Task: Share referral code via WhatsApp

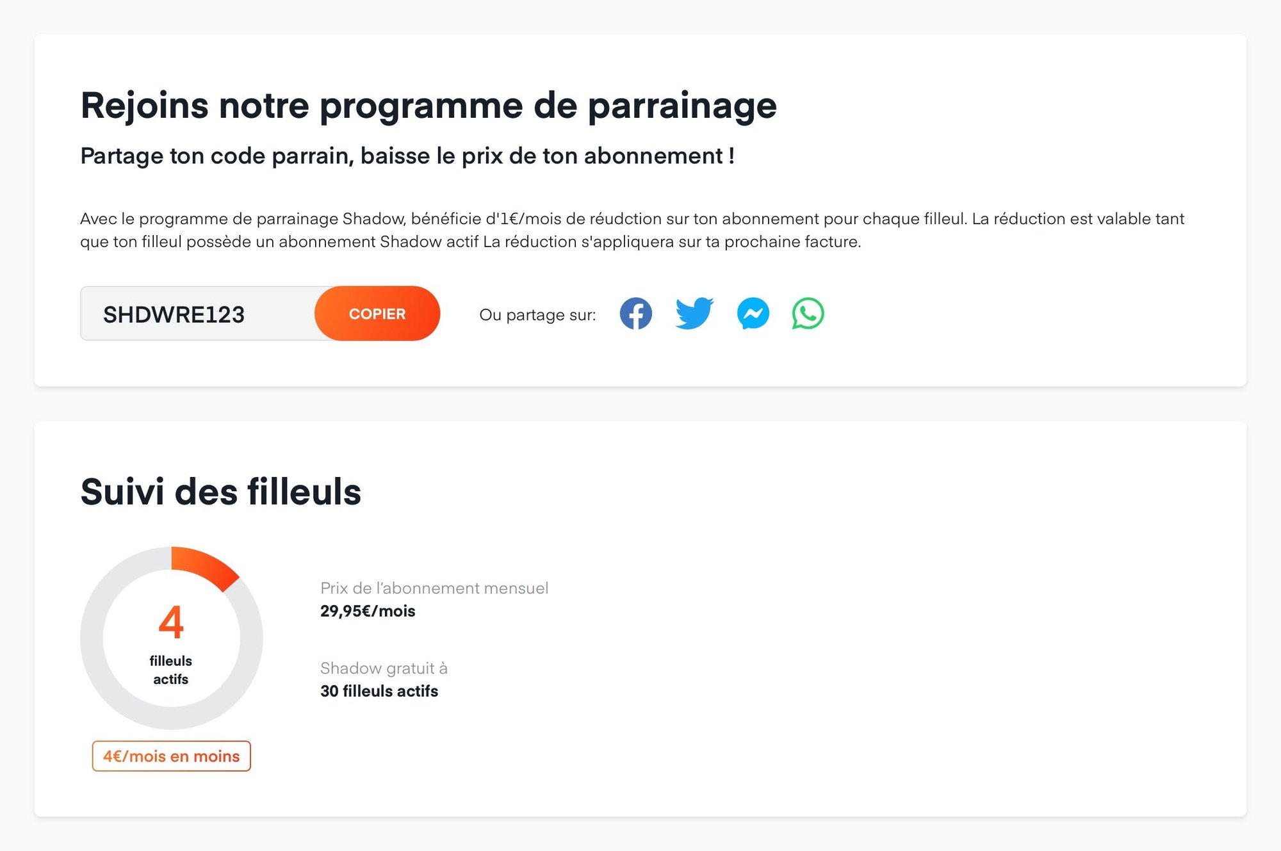Action: pyautogui.click(x=808, y=314)
